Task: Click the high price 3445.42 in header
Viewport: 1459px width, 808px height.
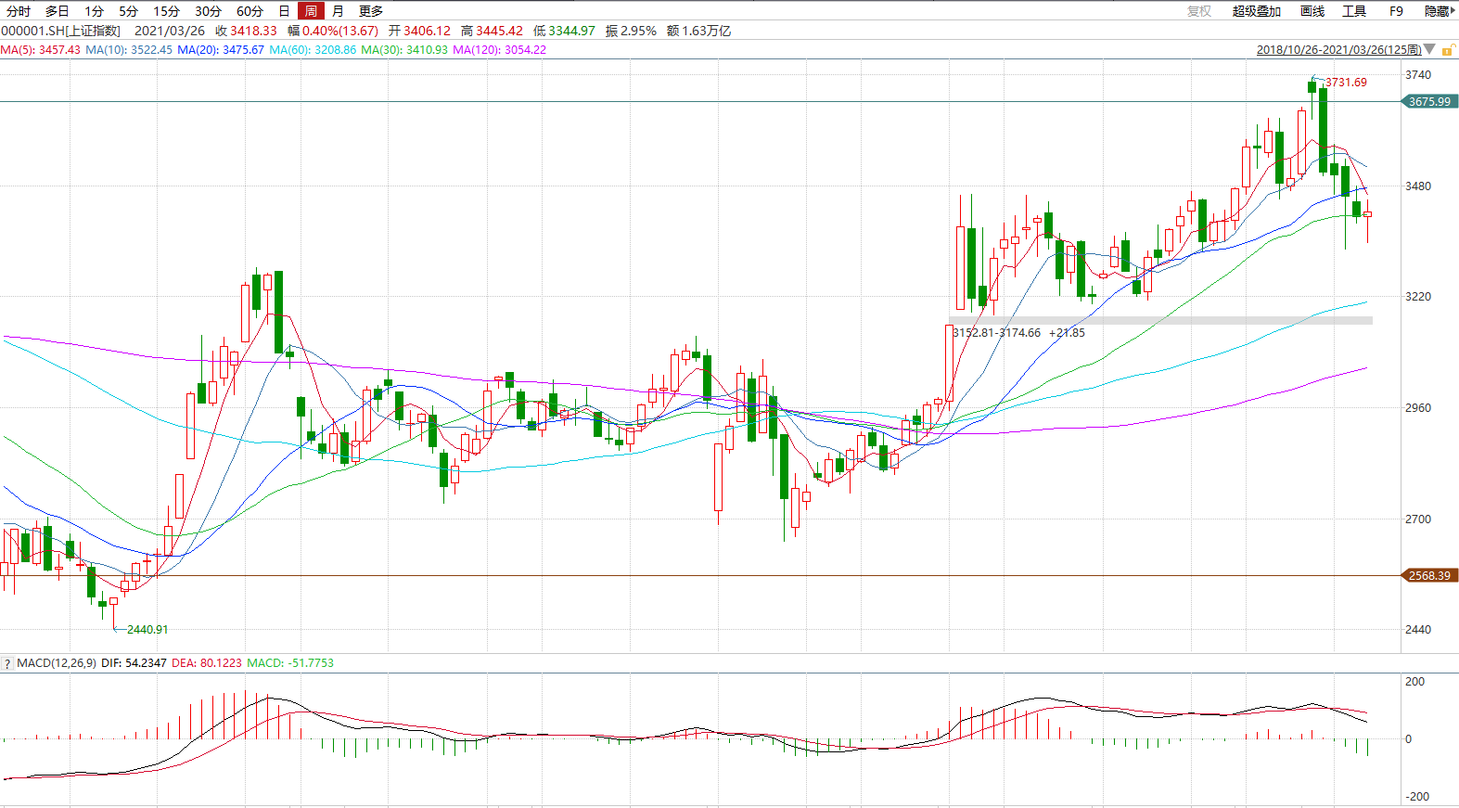Action: click(499, 31)
